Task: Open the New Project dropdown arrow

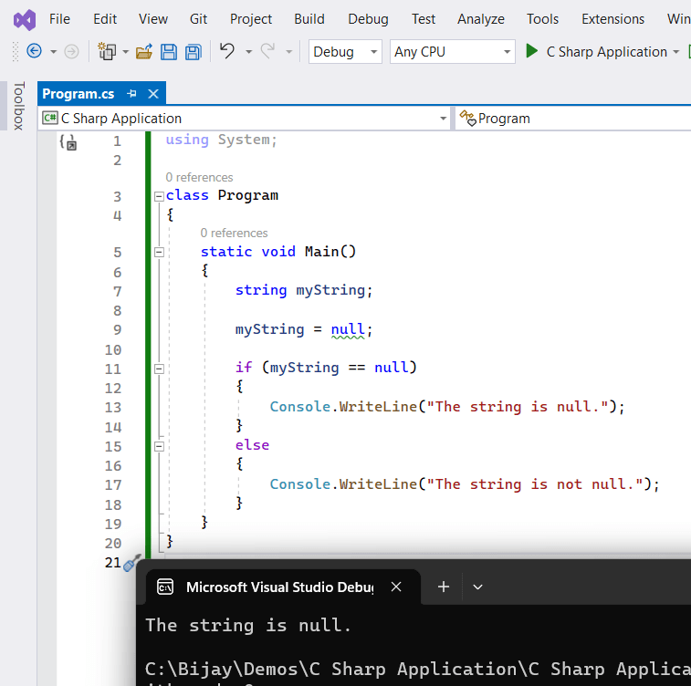Action: [x=125, y=52]
